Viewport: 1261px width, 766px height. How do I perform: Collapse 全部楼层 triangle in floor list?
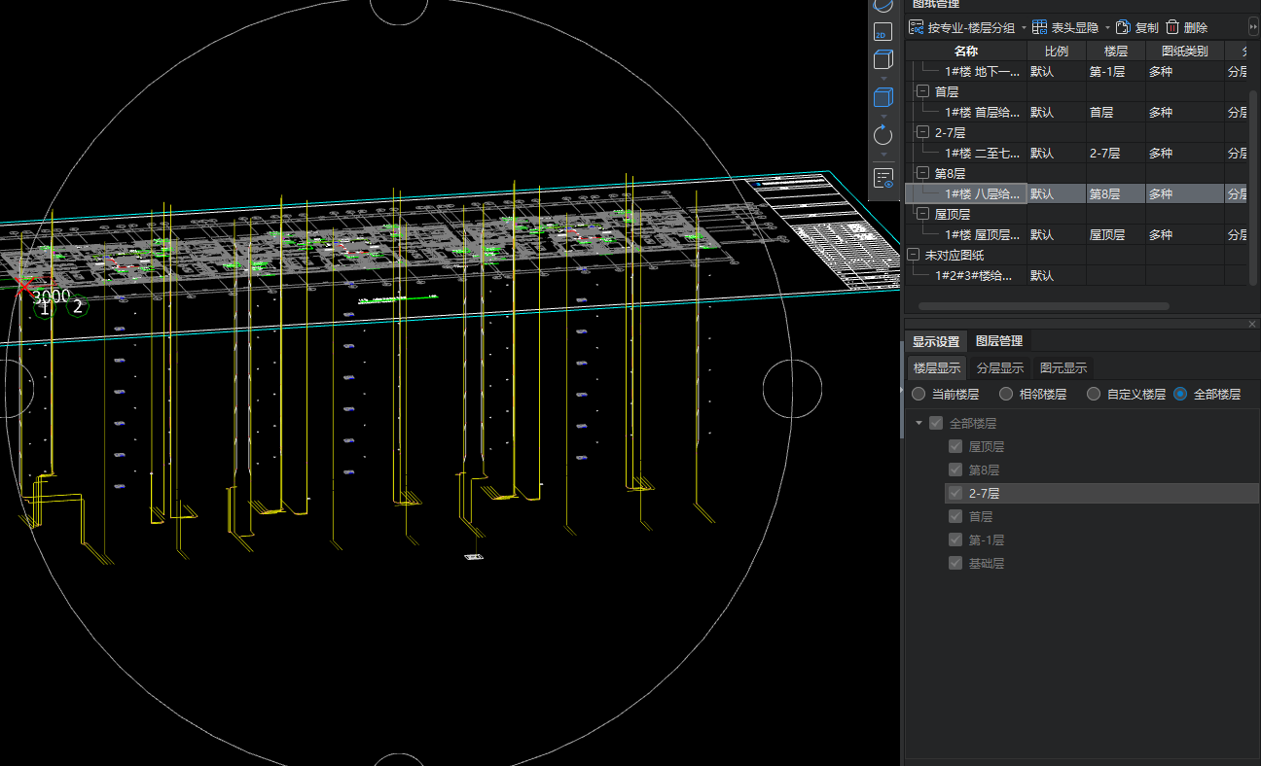coord(919,423)
